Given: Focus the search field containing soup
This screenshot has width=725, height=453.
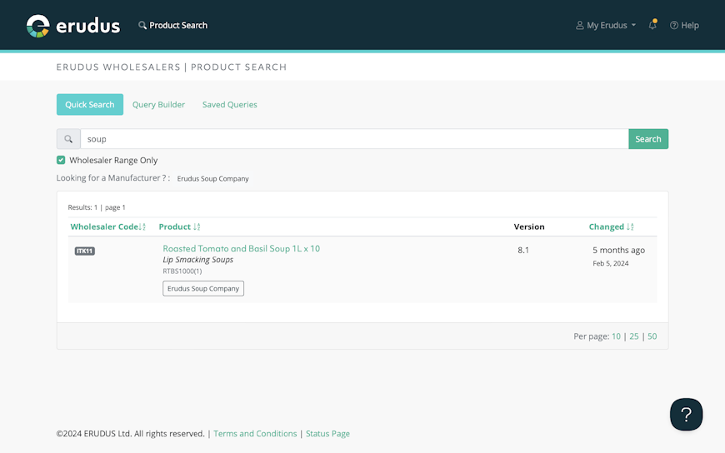Looking at the screenshot, I should pyautogui.click(x=354, y=139).
